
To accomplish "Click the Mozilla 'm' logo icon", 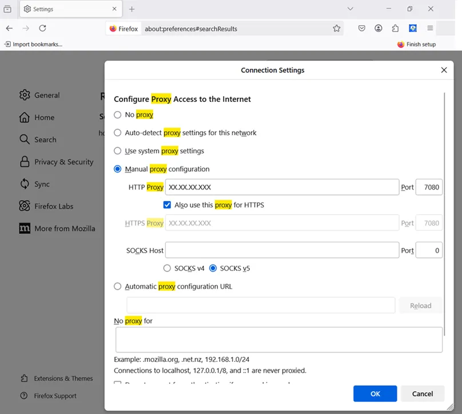I will click(25, 228).
